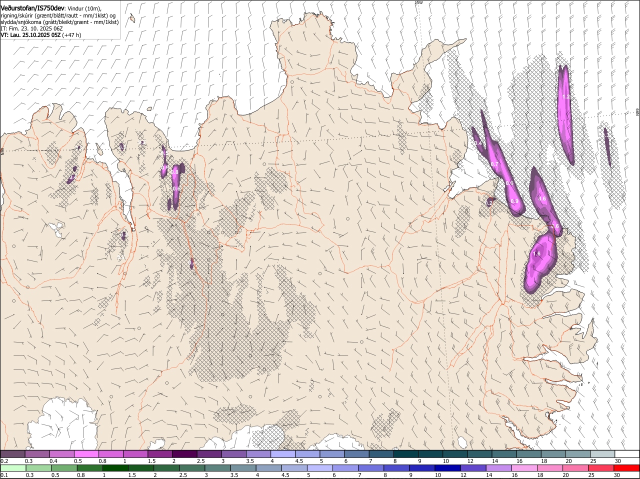This screenshot has width=640, height=479.
Task: Click the palest green swatch between 0.1 and 0.3
Action: pos(13,468)
